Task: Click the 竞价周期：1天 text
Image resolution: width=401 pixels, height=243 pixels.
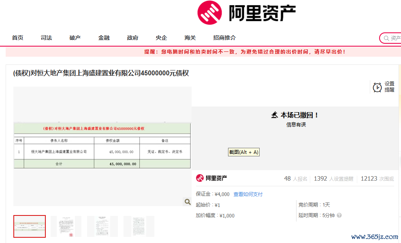Action: click(x=314, y=205)
